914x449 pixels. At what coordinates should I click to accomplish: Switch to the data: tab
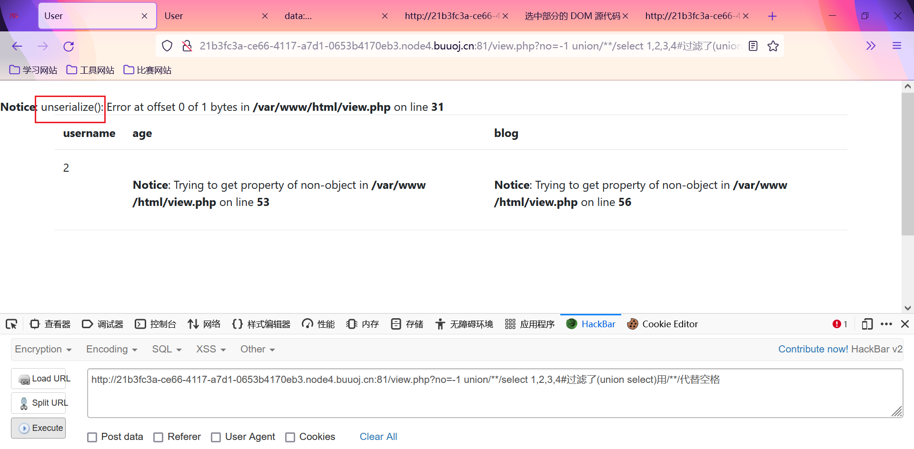[x=337, y=16]
